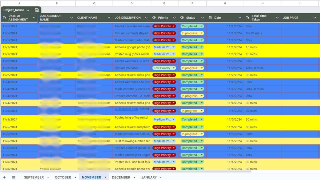Open Priority column header dropdown arrow

pyautogui.click(x=174, y=18)
